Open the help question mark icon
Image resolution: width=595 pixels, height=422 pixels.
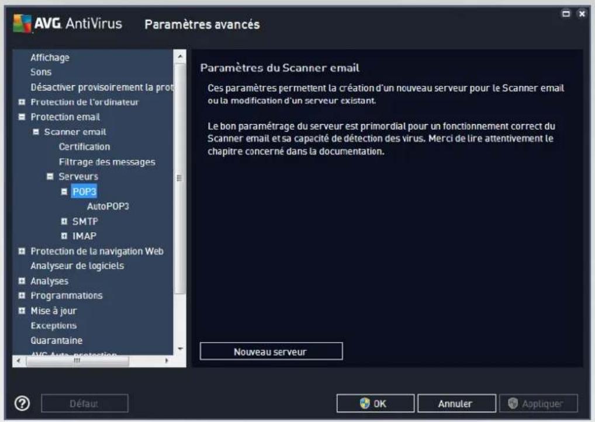coord(22,403)
